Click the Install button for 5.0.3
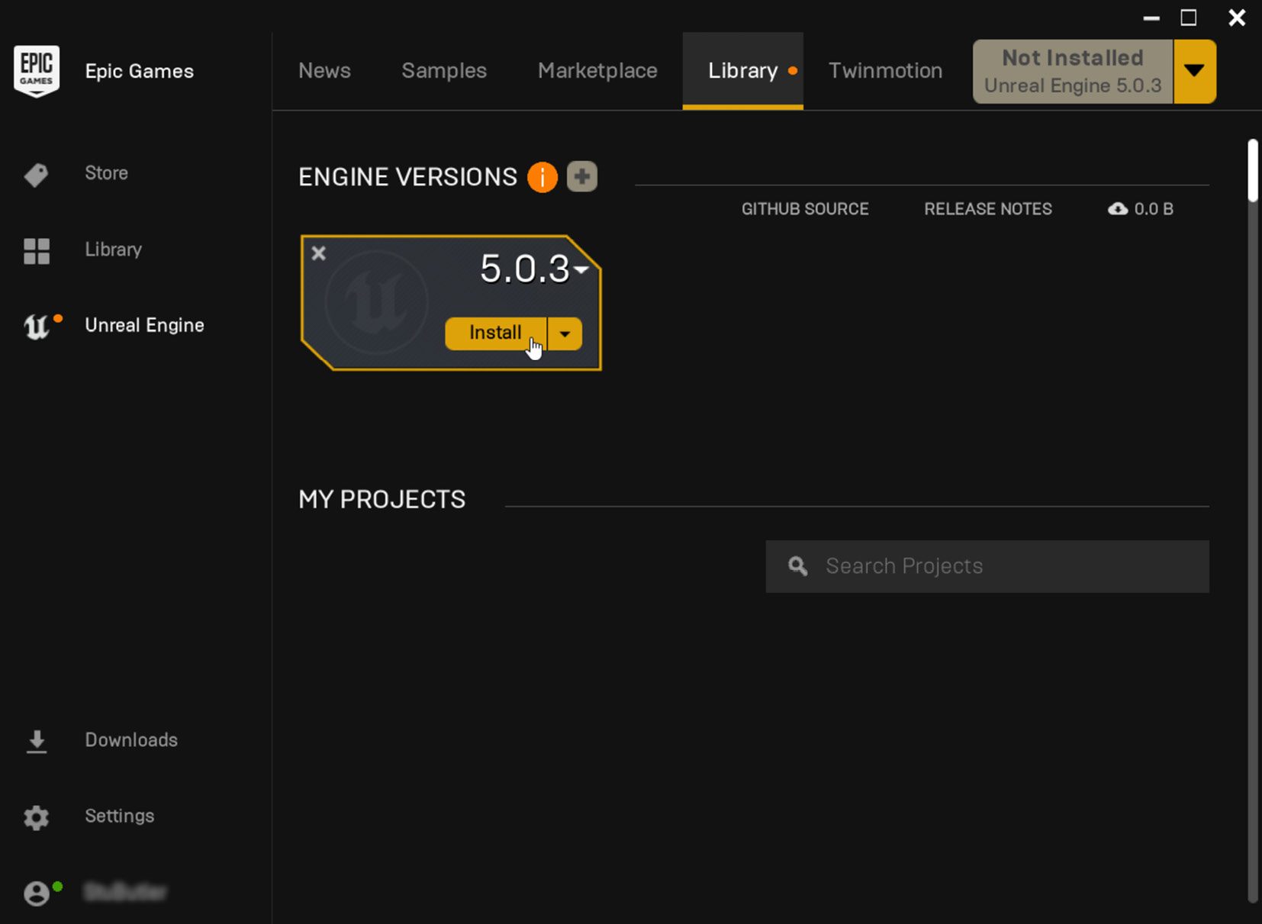The image size is (1262, 924). tap(496, 333)
